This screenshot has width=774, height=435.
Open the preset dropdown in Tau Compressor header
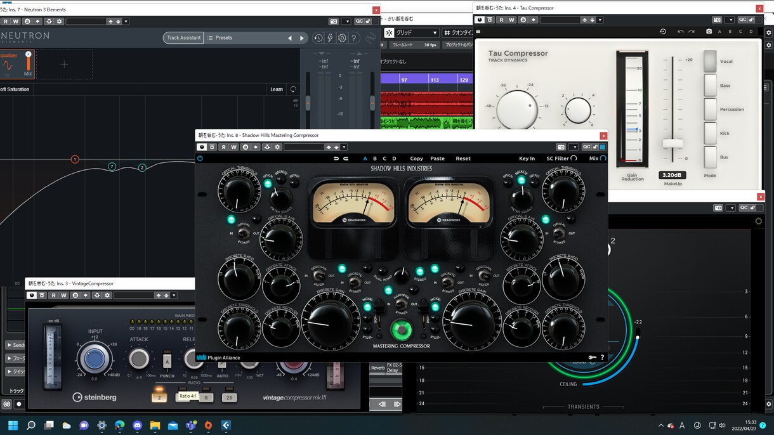point(601,20)
